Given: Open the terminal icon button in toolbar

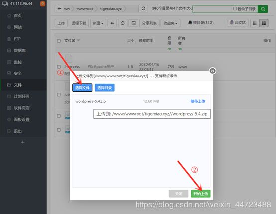Looking at the screenshot, I should 134,23.
